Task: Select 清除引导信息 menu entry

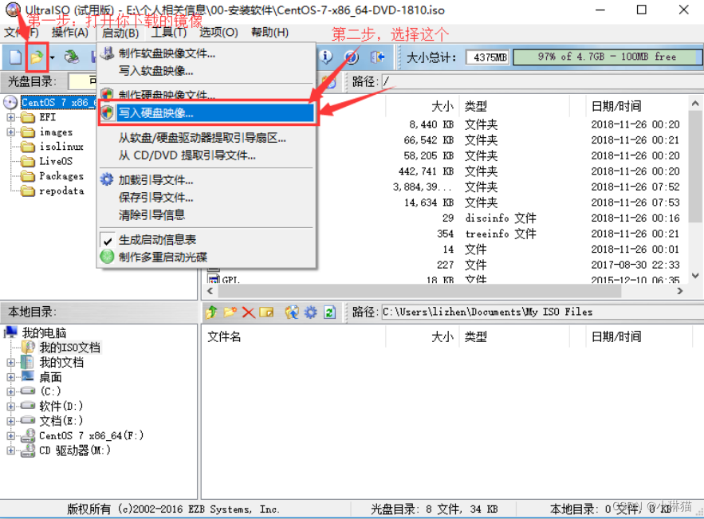Action: (151, 214)
